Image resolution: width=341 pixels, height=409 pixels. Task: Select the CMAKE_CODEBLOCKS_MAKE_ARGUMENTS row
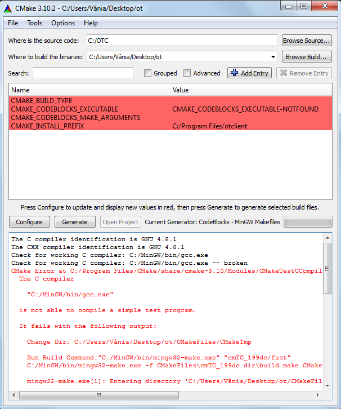pyautogui.click(x=170, y=118)
